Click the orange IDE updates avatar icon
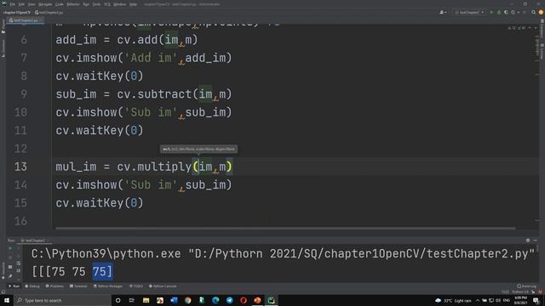This screenshot has width=545, height=306. coord(541,13)
